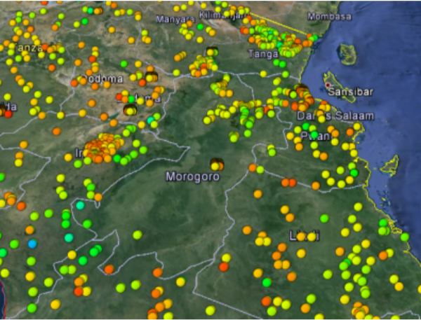Select the Tanga place label
The image size is (421, 320).
tap(263, 54)
